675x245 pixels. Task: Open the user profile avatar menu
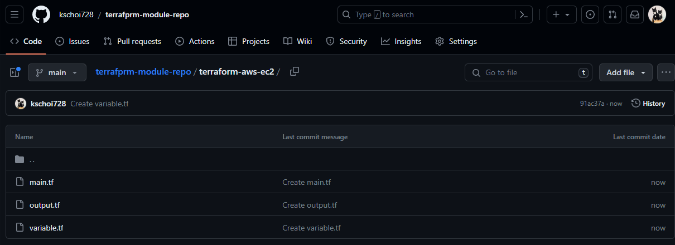[x=657, y=14]
